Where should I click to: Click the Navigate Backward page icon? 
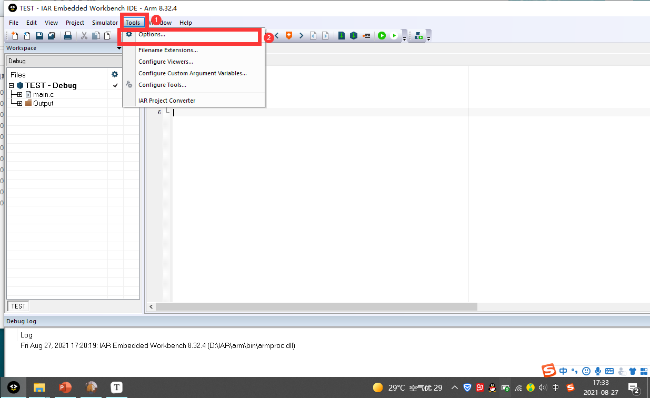313,36
